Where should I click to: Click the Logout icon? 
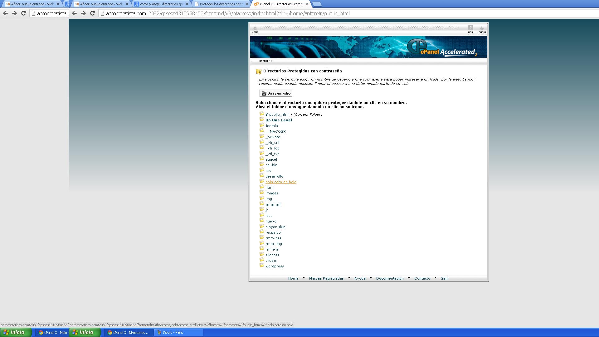pyautogui.click(x=481, y=29)
